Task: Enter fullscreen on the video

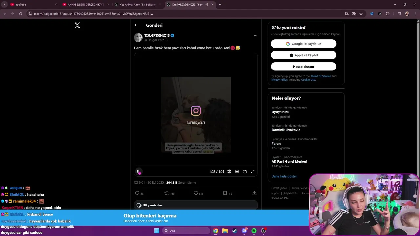Action: click(253, 171)
